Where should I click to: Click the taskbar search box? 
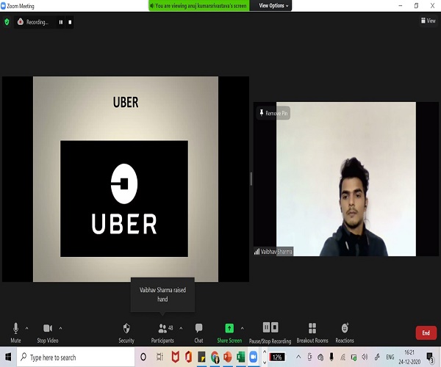pos(76,357)
